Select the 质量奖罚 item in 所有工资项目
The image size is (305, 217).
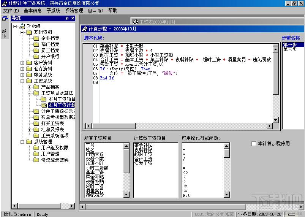click(95, 190)
